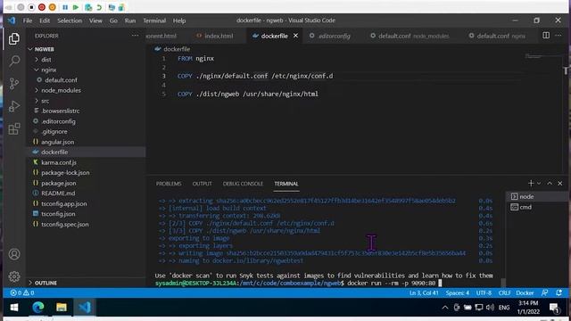Open the Terminal menu
Image resolution: width=571 pixels, height=321 pixels.
[154, 21]
